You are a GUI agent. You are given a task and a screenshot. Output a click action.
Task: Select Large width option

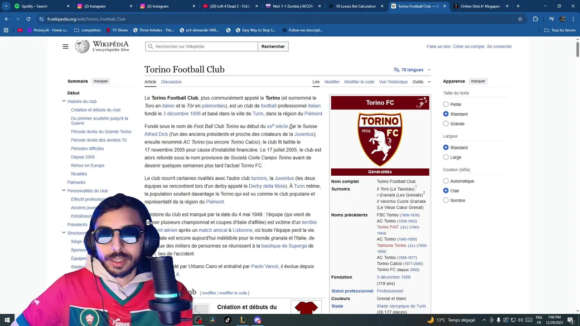tap(446, 157)
